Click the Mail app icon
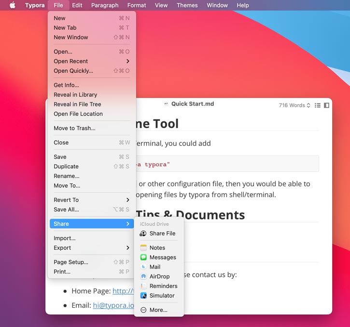This screenshot has height=327, width=350. (143, 267)
